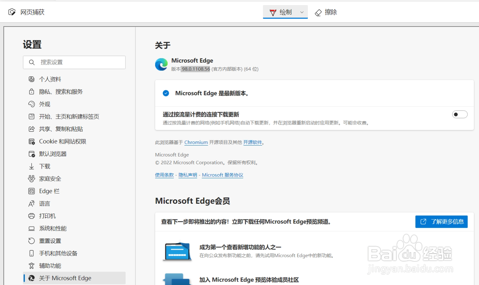
Task: Click the 加入 Microsoft Edge 预览体验成员社区 heading
Action: click(249, 280)
